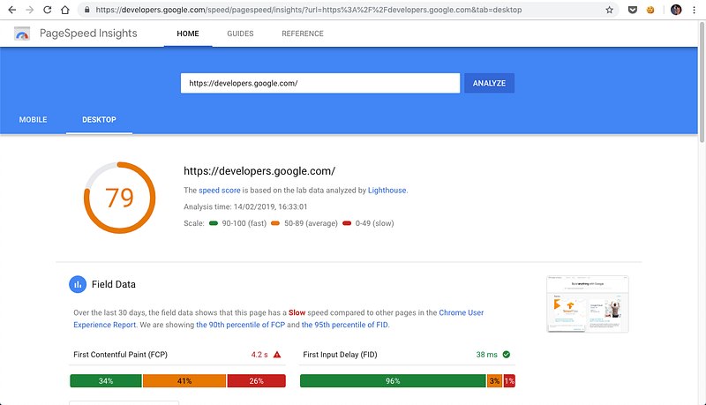
Task: Switch to MOBILE results tab
Action: click(33, 120)
